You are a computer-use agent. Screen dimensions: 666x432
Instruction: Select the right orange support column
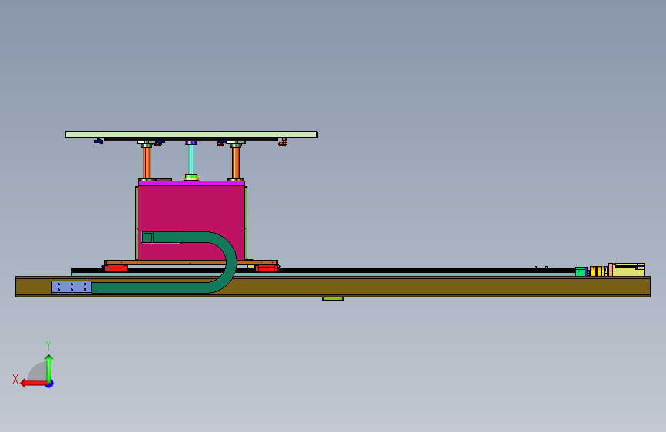(236, 163)
